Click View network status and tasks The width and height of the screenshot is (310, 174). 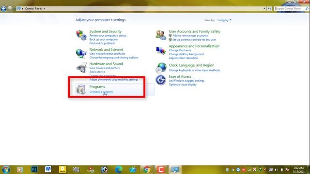pos(107,54)
